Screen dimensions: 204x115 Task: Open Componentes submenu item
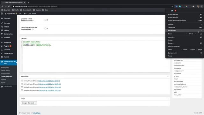tap(6, 74)
